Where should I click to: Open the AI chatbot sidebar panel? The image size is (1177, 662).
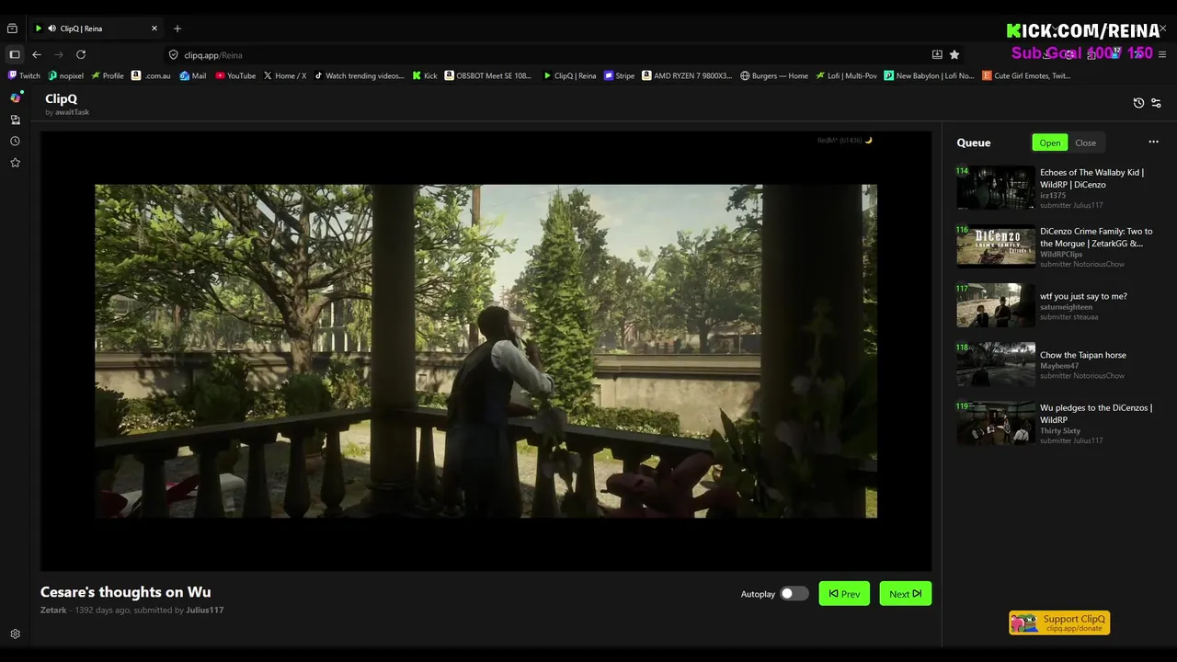click(x=15, y=97)
